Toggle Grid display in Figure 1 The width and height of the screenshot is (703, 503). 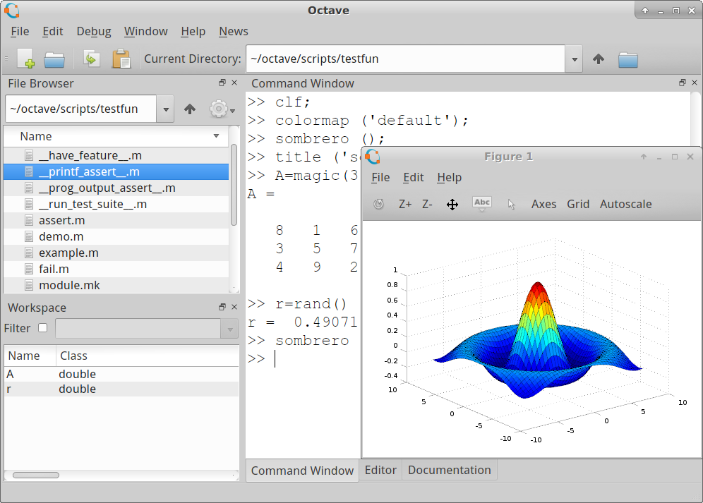(577, 204)
